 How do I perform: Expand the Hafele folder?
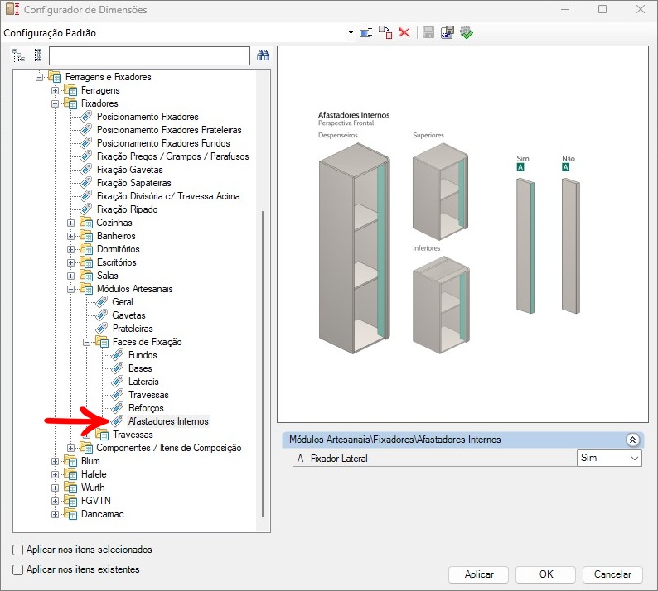55,474
